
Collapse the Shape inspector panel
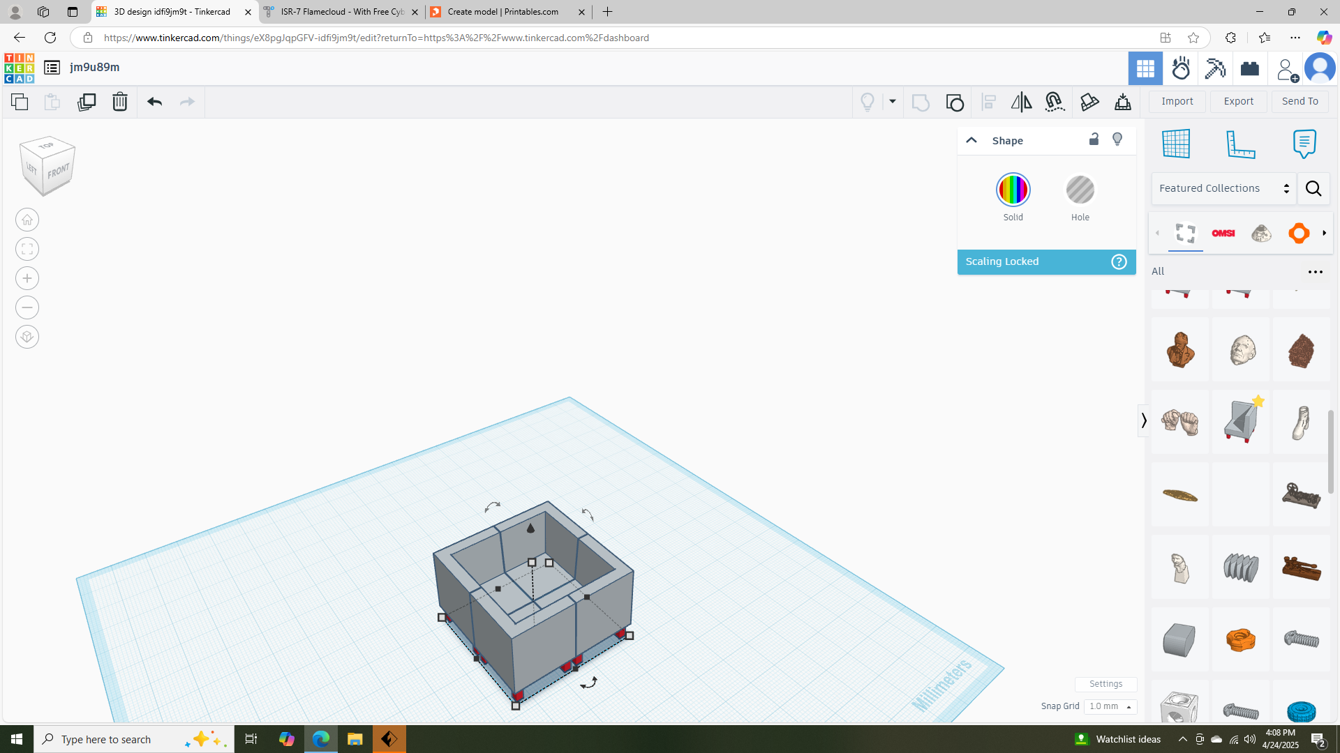pyautogui.click(x=971, y=140)
